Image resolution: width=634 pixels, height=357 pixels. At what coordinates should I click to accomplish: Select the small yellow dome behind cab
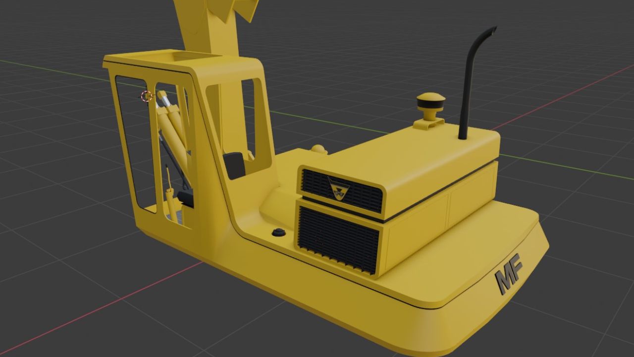tap(318, 148)
